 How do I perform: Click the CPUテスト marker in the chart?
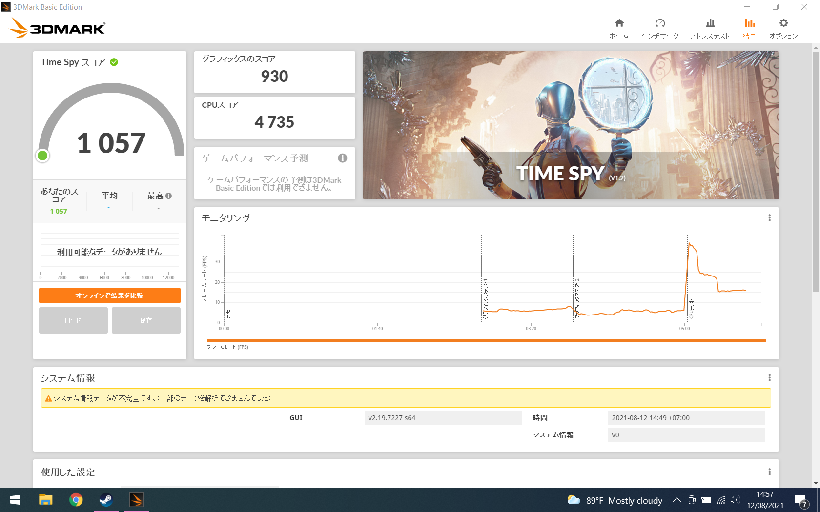pyautogui.click(x=691, y=310)
